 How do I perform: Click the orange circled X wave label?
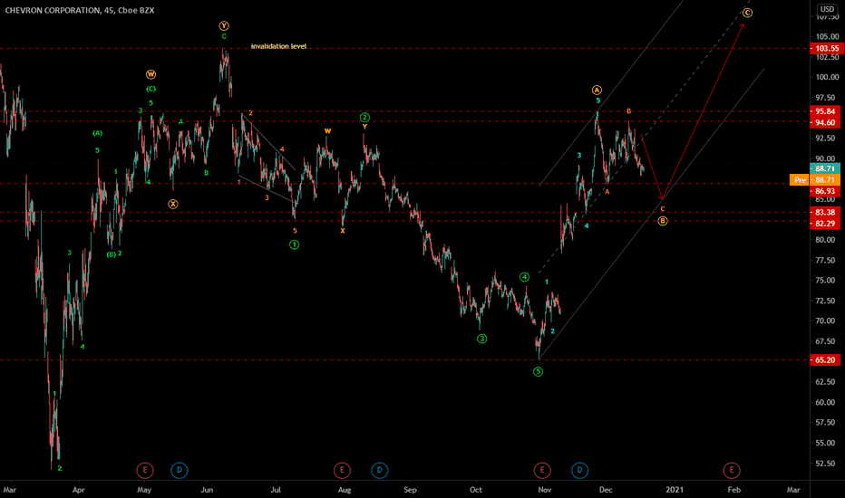[x=172, y=204]
